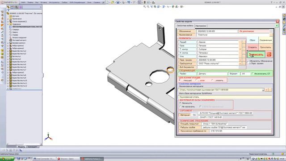Click the Прочитать button
This screenshot has width=286, height=161.
point(265,47)
